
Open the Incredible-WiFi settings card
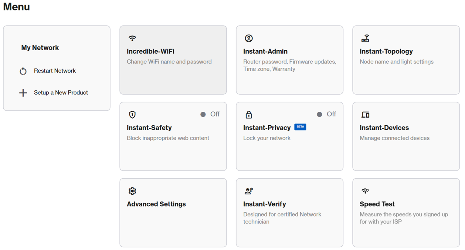(173, 60)
